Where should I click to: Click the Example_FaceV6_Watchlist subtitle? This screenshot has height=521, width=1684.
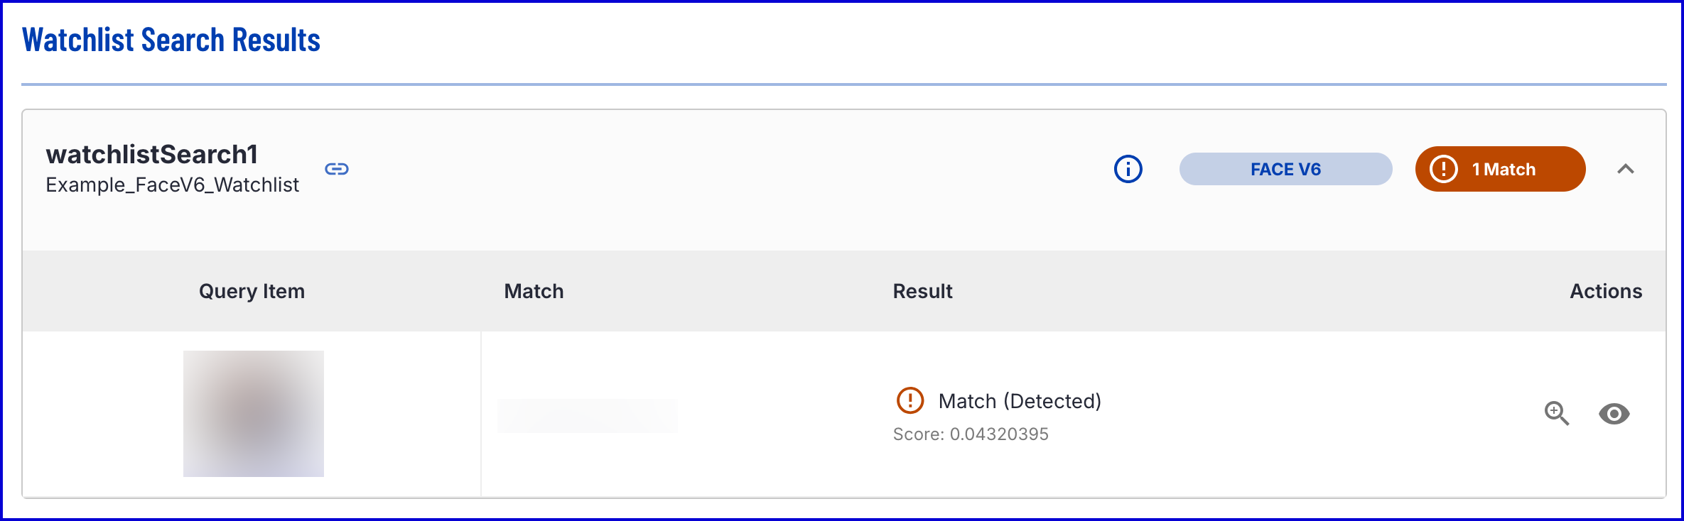tap(173, 185)
